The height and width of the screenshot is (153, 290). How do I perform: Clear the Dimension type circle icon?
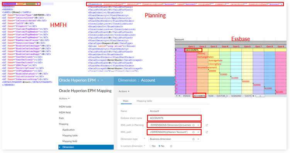193,139
